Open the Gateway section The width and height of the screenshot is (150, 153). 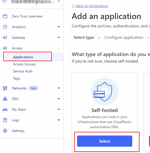(x=18, y=37)
